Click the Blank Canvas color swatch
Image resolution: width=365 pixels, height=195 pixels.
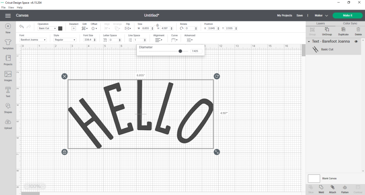point(314,179)
